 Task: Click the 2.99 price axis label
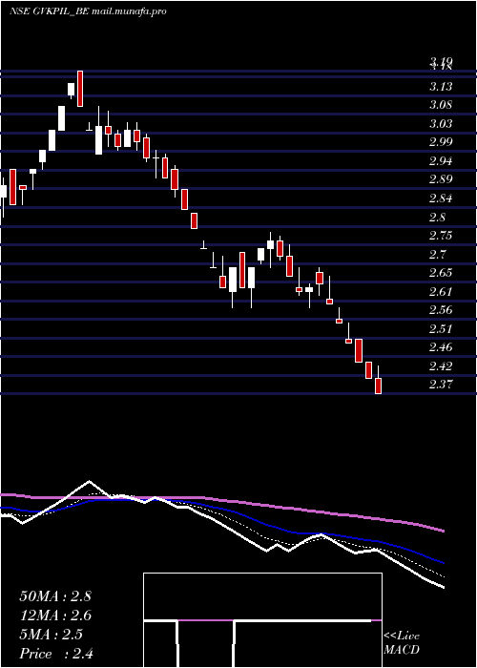(x=441, y=142)
